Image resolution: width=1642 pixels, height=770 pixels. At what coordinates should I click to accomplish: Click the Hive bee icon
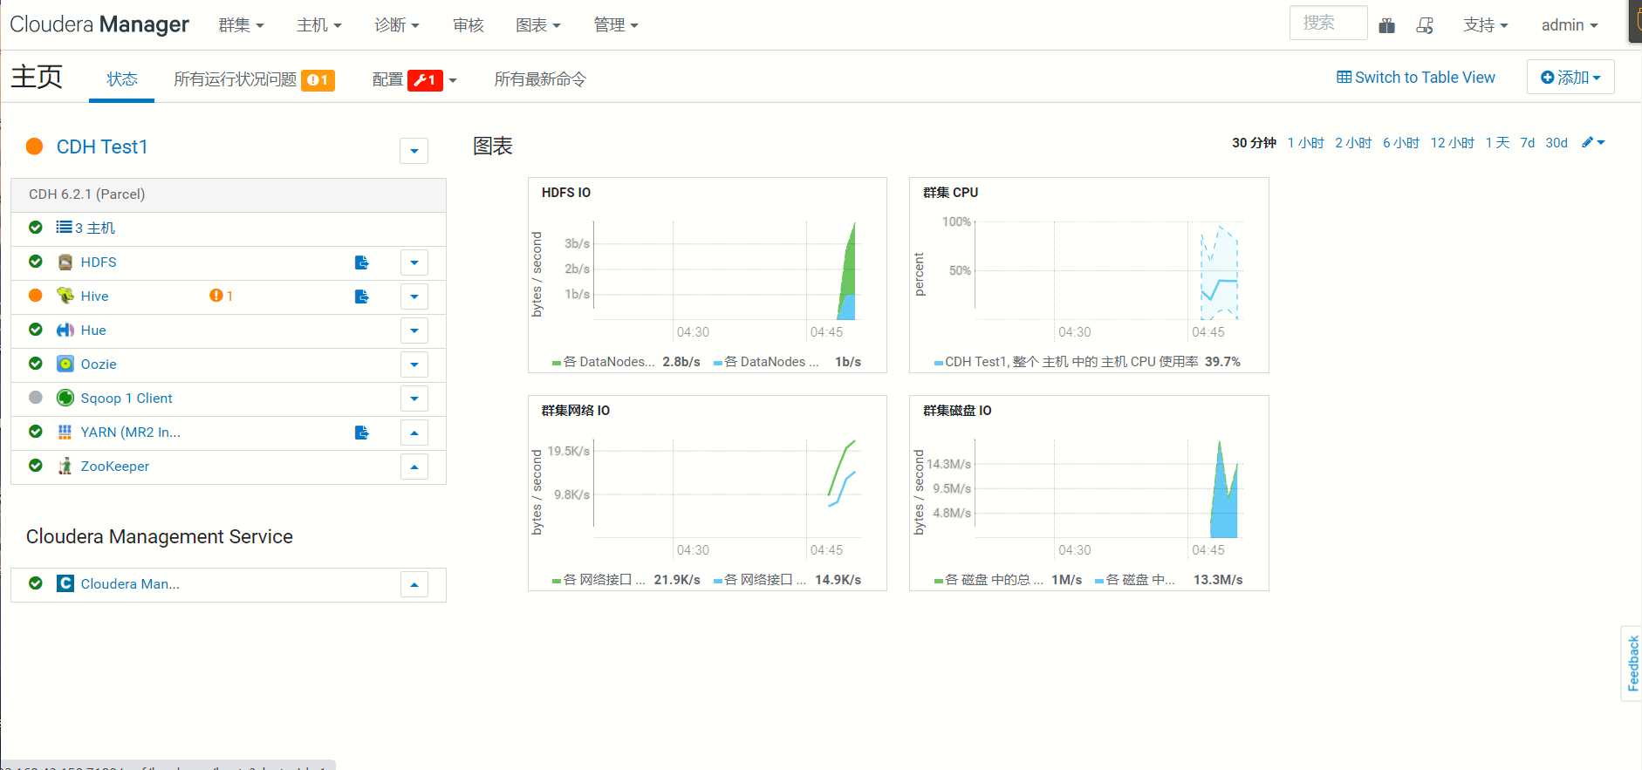(65, 296)
